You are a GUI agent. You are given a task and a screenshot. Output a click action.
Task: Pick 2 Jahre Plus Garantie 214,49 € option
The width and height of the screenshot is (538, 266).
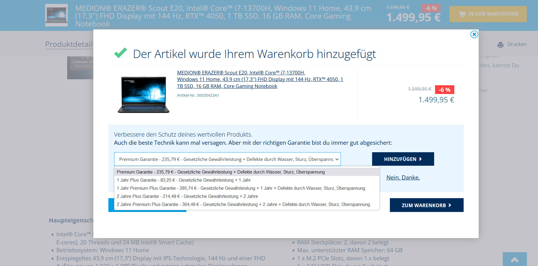(x=247, y=196)
